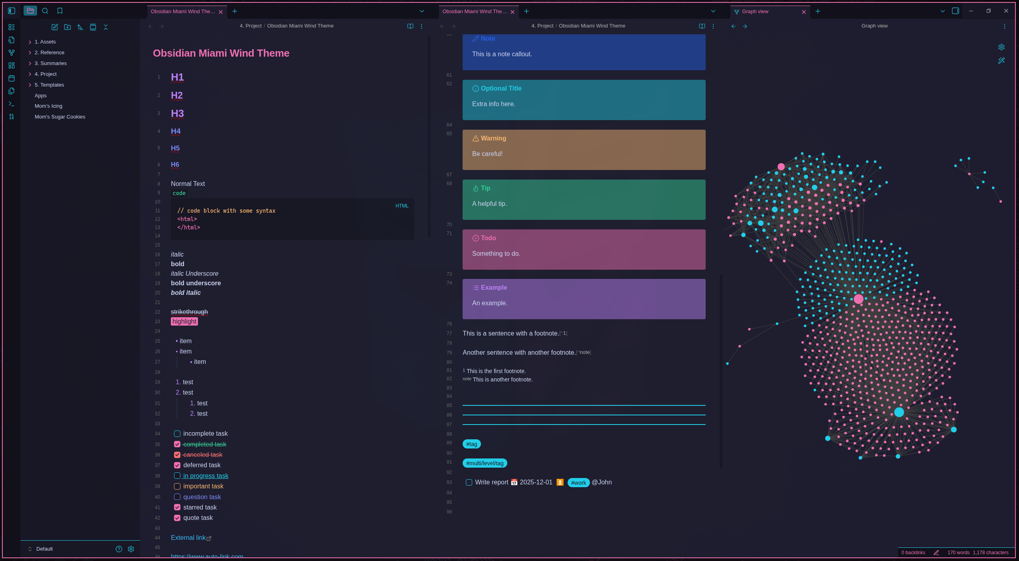Screen dimensions: 1019x561
Task: Uncheck the completed task checkbox
Action: tap(177, 444)
